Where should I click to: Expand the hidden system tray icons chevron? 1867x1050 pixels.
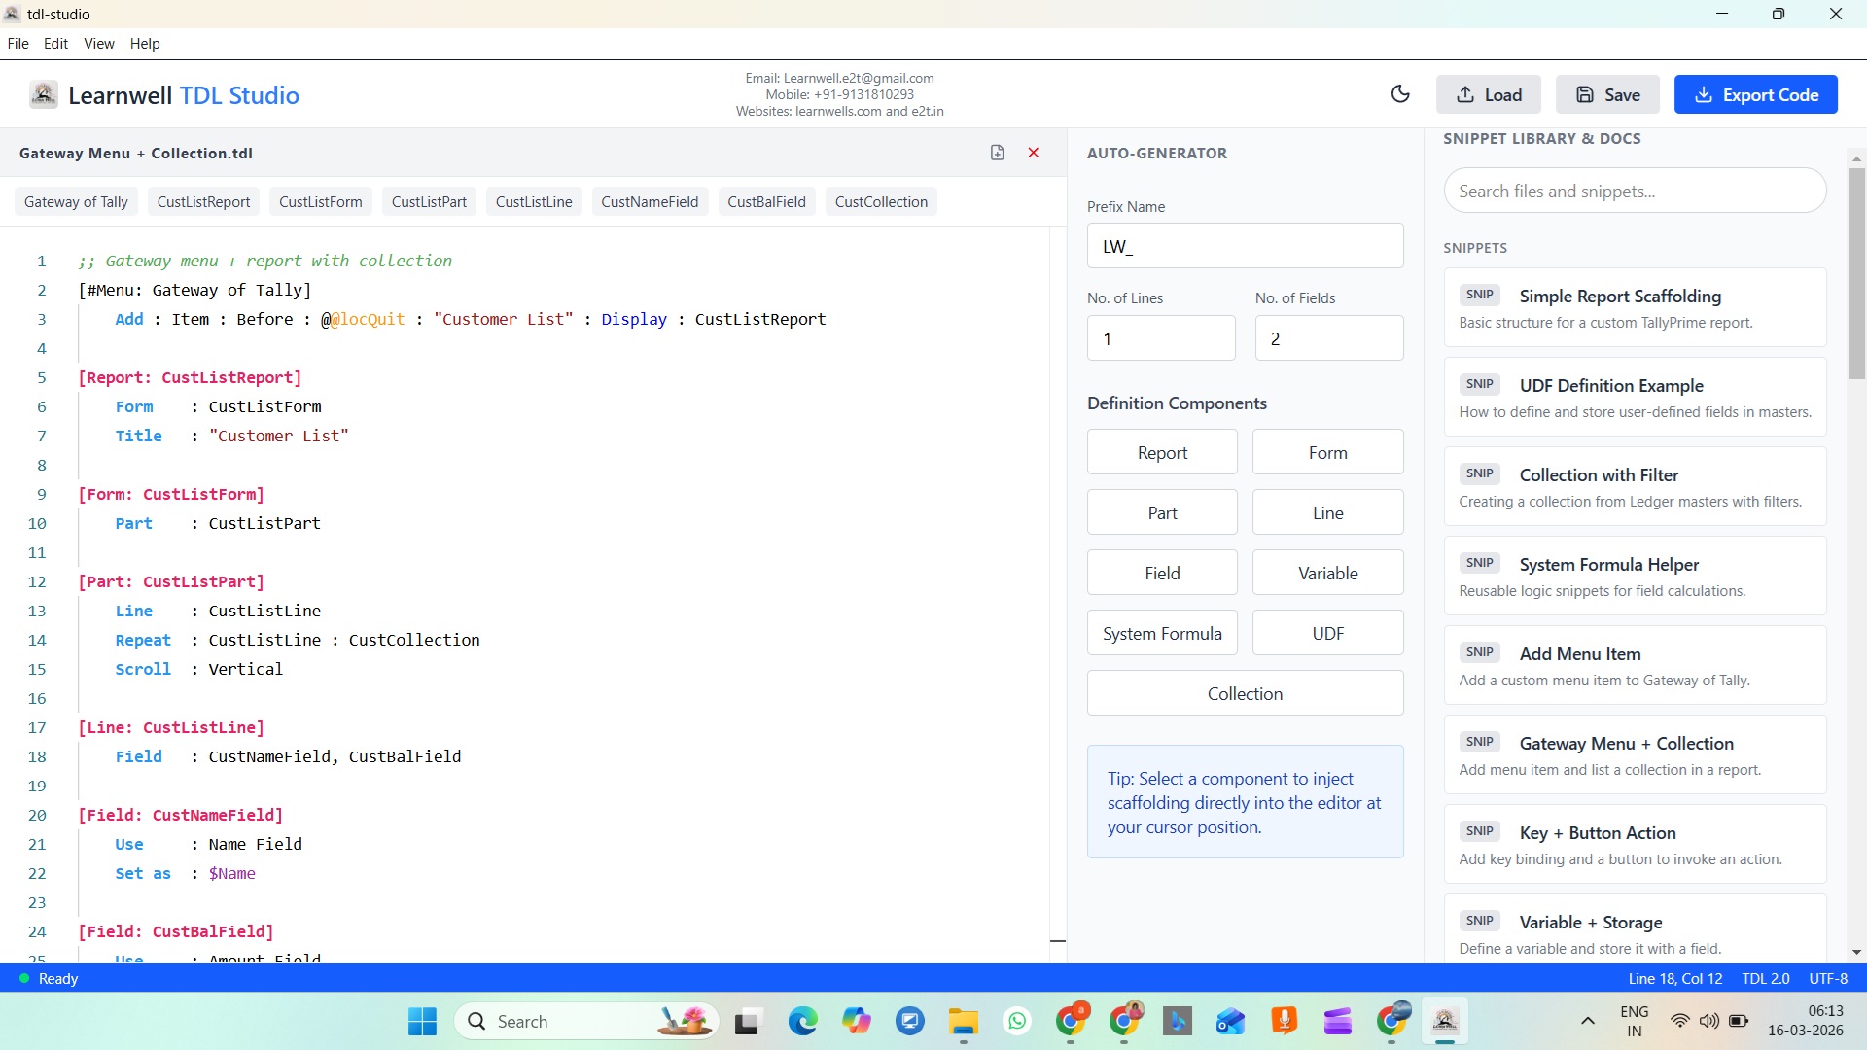(x=1587, y=1021)
